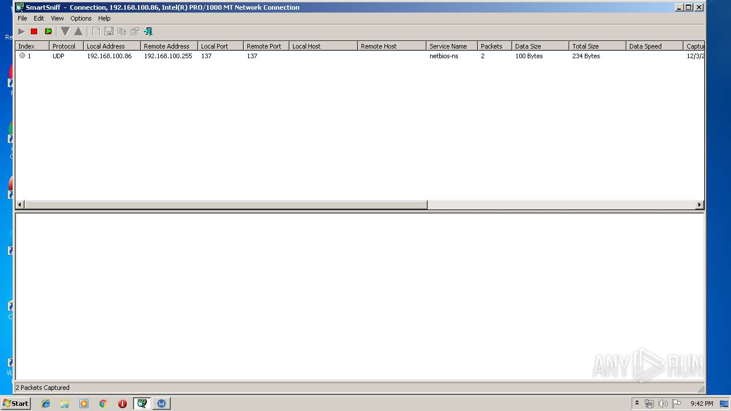This screenshot has height=411, width=731.
Task: Maximize the SmartSniff window
Action: 688,7
